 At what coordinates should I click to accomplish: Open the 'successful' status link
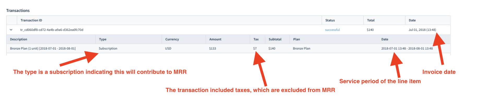[332, 30]
